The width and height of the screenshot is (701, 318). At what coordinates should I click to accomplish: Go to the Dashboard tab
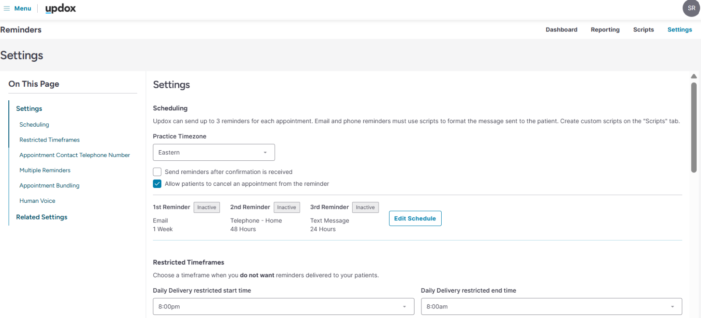click(561, 30)
